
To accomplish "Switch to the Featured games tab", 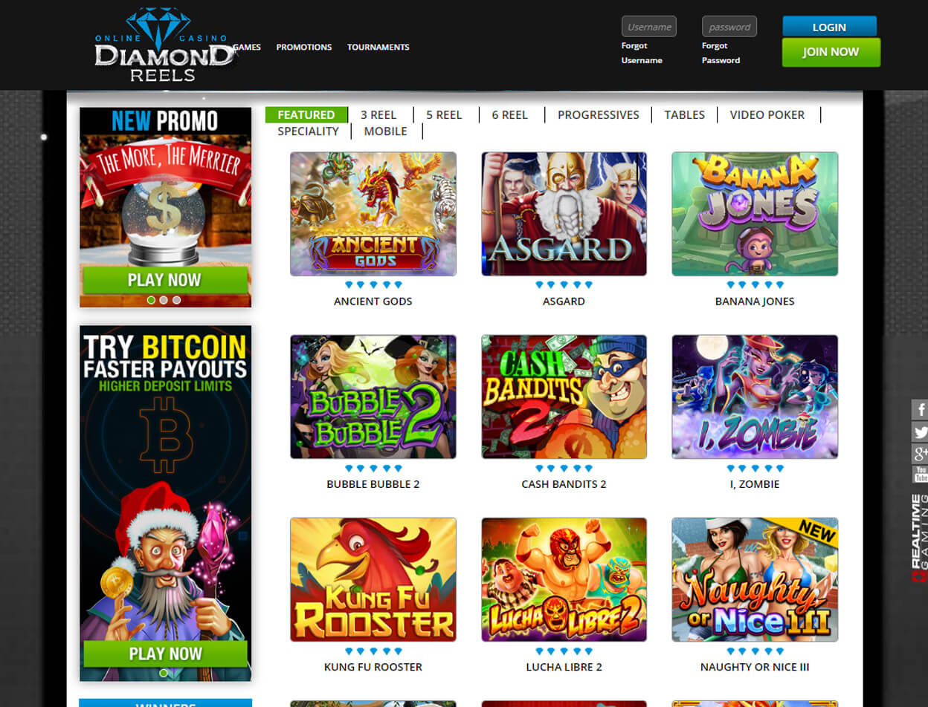I will pos(306,114).
